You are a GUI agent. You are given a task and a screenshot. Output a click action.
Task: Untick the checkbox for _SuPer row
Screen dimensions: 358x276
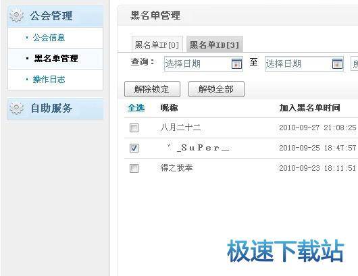(134, 148)
